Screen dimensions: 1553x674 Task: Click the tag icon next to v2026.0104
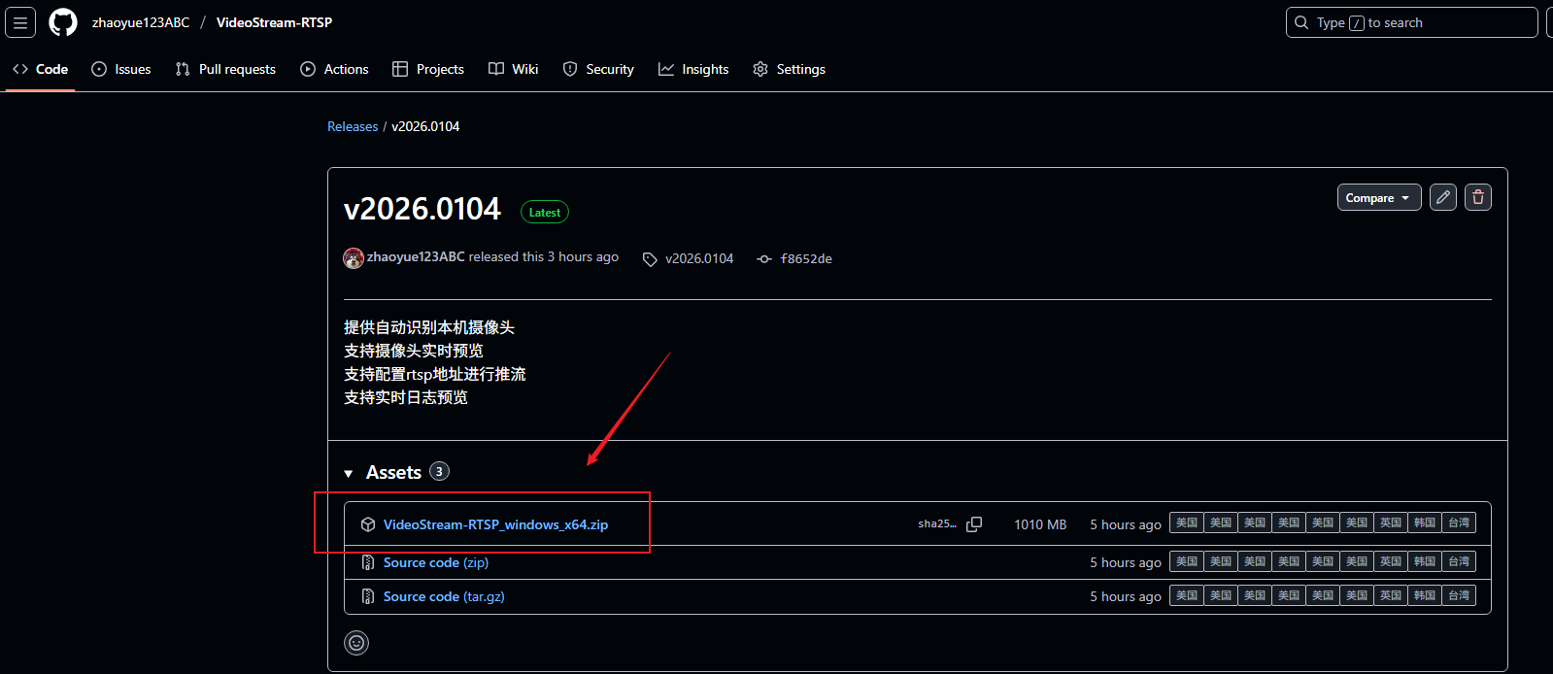650,259
